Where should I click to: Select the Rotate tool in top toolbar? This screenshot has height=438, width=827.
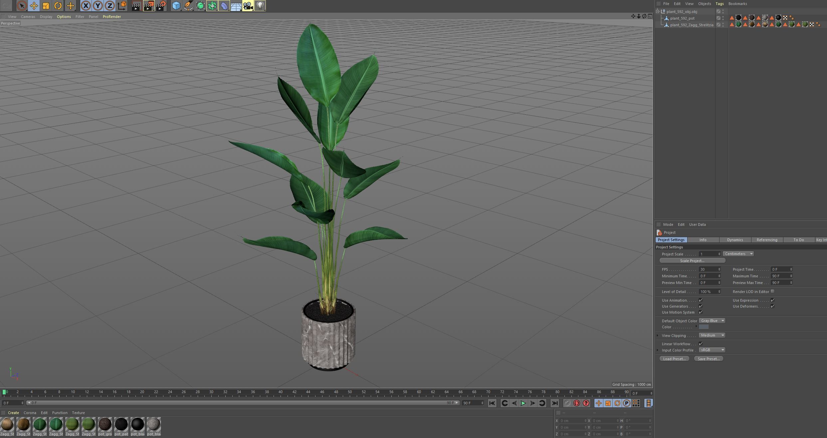(58, 6)
